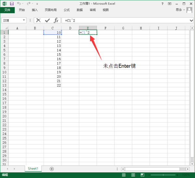
Task: Add a new sheet with plus icon
Action: 52,169
